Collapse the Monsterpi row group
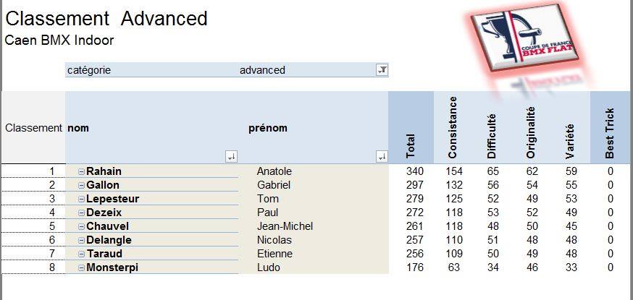 tap(82, 267)
